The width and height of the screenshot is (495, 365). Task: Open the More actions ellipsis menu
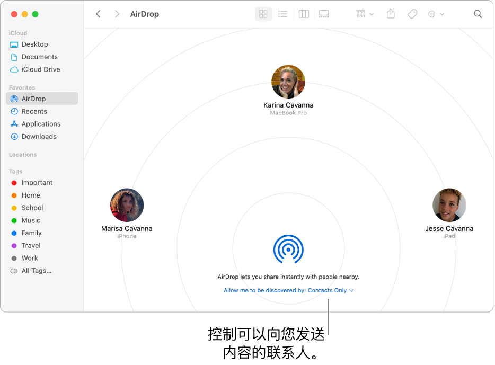(x=436, y=14)
